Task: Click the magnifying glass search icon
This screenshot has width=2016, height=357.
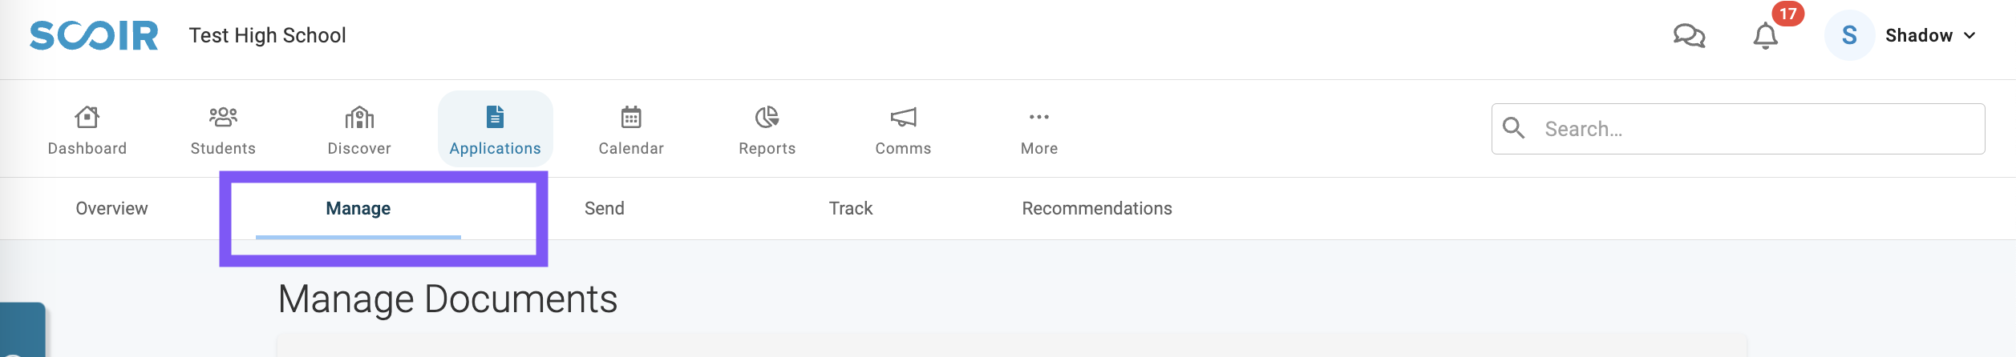Action: click(x=1513, y=128)
